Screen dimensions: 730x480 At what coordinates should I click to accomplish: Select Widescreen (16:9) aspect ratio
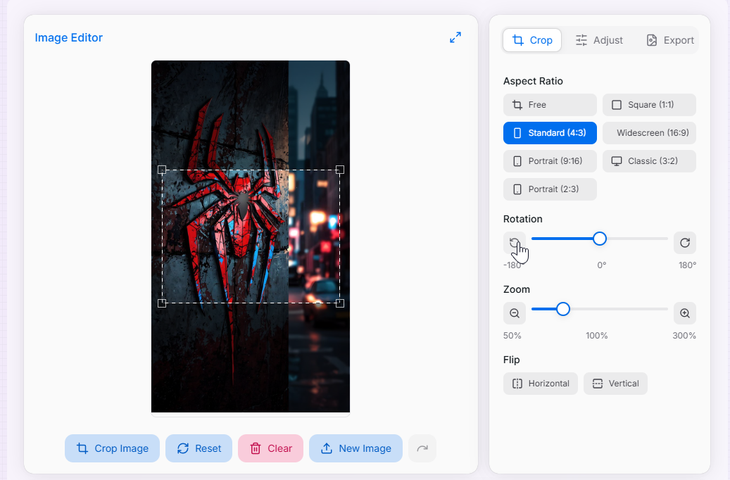click(x=649, y=133)
